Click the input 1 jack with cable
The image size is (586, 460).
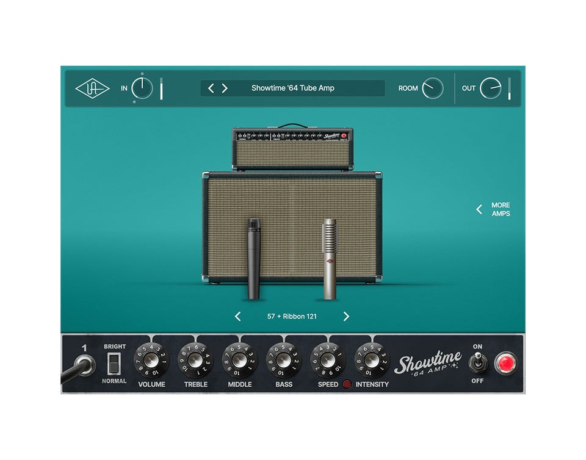click(85, 364)
